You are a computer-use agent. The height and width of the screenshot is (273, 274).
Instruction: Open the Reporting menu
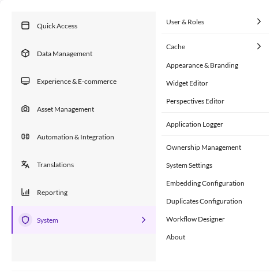tap(84, 192)
